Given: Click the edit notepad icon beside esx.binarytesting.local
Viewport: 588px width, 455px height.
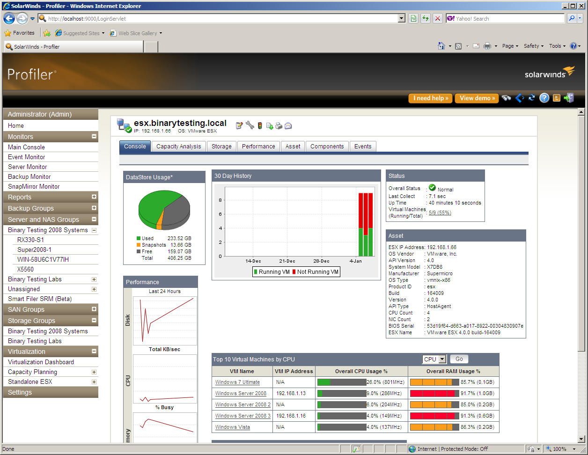Looking at the screenshot, I should pos(239,125).
